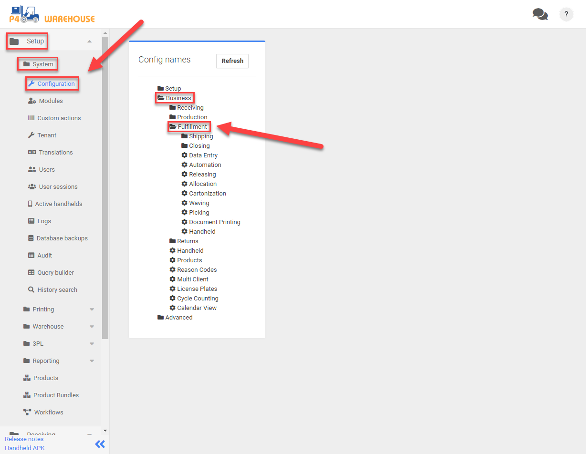This screenshot has width=586, height=454.
Task: Collapse sidebar with double chevron icon
Action: click(100, 444)
